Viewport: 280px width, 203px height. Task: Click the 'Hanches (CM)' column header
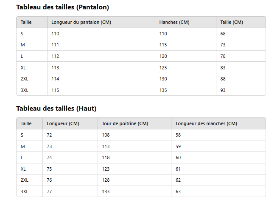click(174, 22)
